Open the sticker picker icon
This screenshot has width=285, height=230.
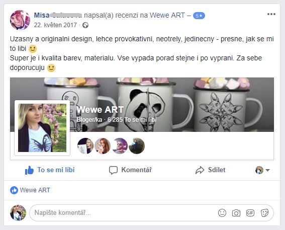pyautogui.click(x=264, y=213)
